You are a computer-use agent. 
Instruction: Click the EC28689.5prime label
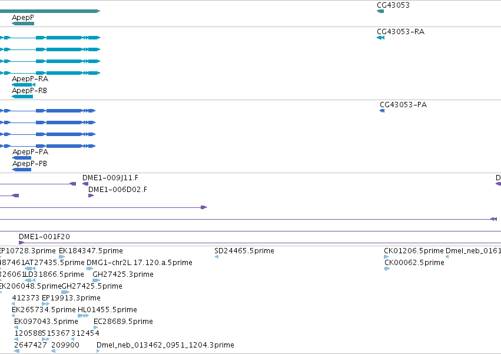point(123,322)
